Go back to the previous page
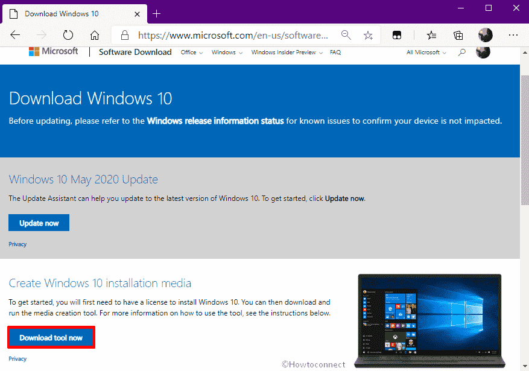 (x=15, y=35)
